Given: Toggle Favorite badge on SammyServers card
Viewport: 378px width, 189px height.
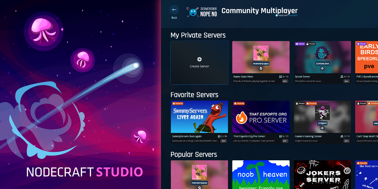Looking at the screenshot, I should click(x=178, y=103).
